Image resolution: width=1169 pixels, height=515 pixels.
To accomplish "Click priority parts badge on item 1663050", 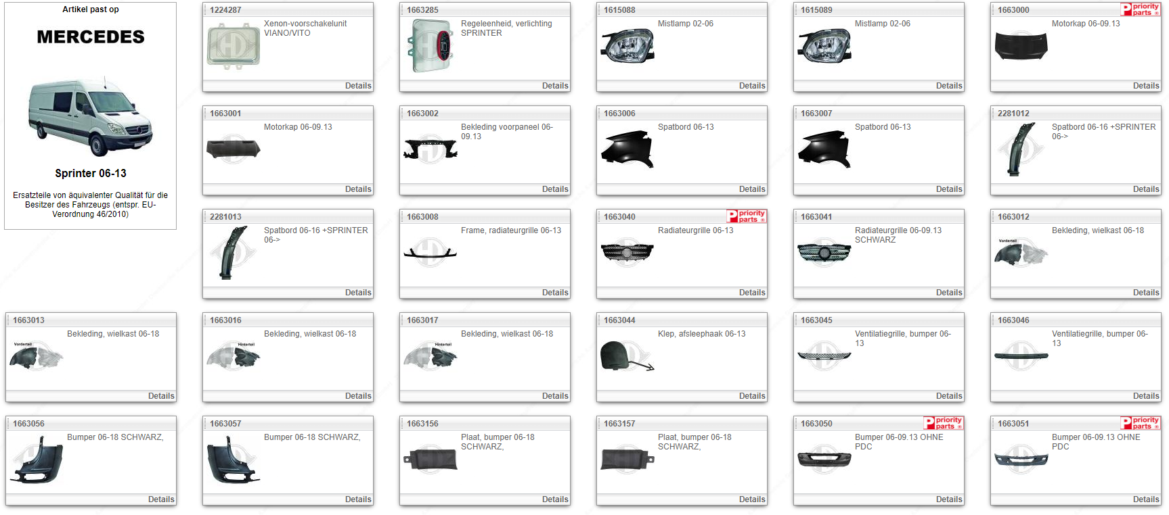I will 944,423.
